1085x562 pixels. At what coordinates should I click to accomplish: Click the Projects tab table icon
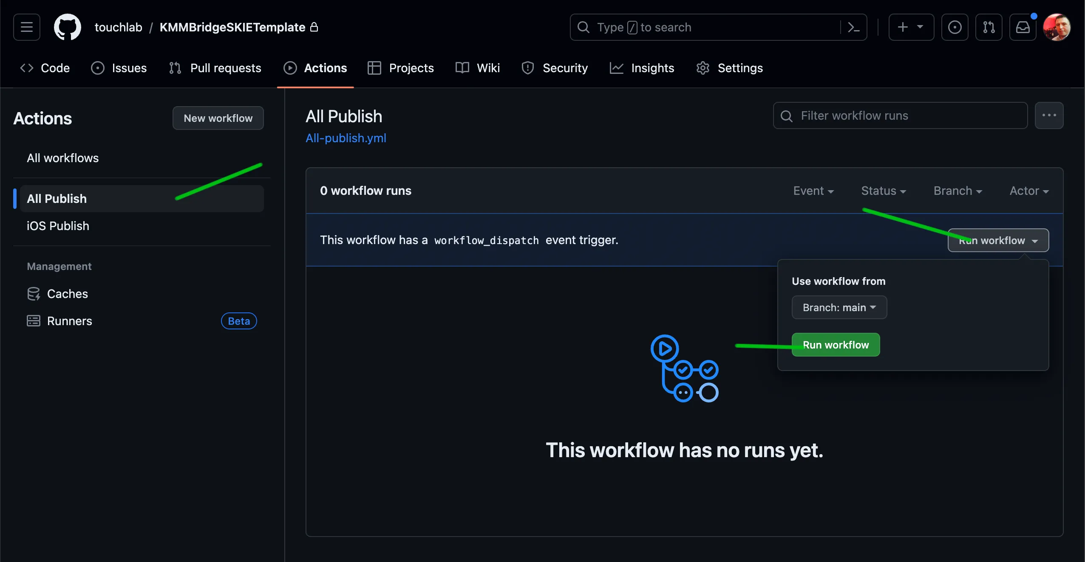click(374, 68)
